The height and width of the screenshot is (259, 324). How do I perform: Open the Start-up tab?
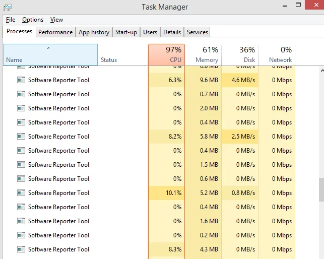pyautogui.click(x=126, y=32)
